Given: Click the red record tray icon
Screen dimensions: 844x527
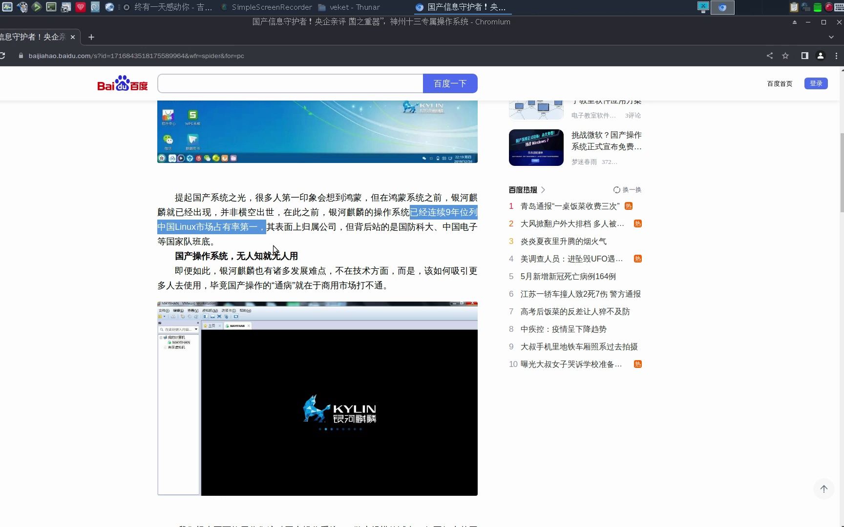Looking at the screenshot, I should pyautogui.click(x=829, y=7).
